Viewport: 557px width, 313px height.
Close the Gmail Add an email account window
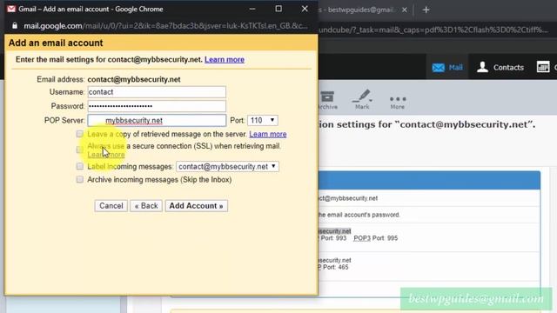click(305, 9)
